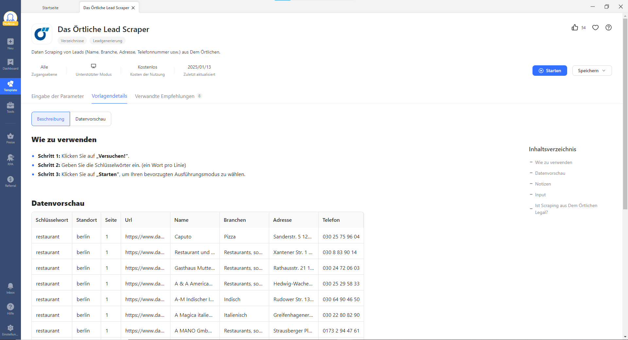Select the Beschreibung sub-tab
This screenshot has width=628, height=340.
pos(51,119)
